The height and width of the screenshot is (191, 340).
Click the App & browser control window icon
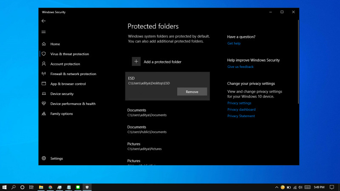pyautogui.click(x=44, y=84)
